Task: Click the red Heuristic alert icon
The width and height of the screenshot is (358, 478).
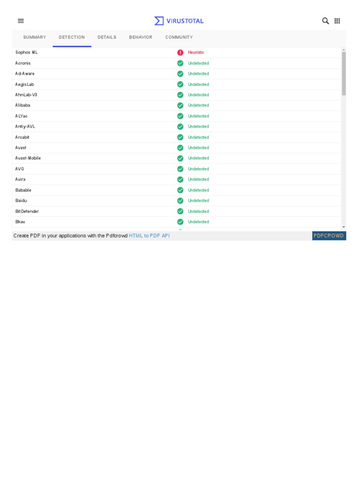Action: click(180, 53)
